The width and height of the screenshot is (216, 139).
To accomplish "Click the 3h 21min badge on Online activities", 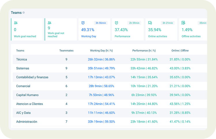I will tap(168, 23).
